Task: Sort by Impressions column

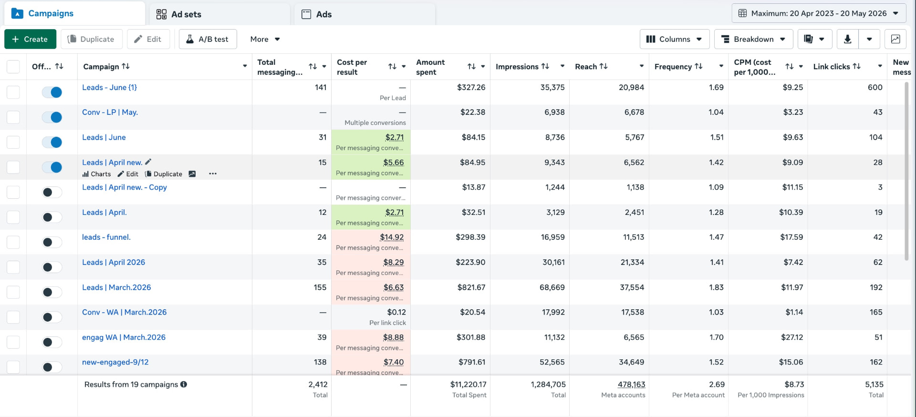Action: pyautogui.click(x=545, y=66)
